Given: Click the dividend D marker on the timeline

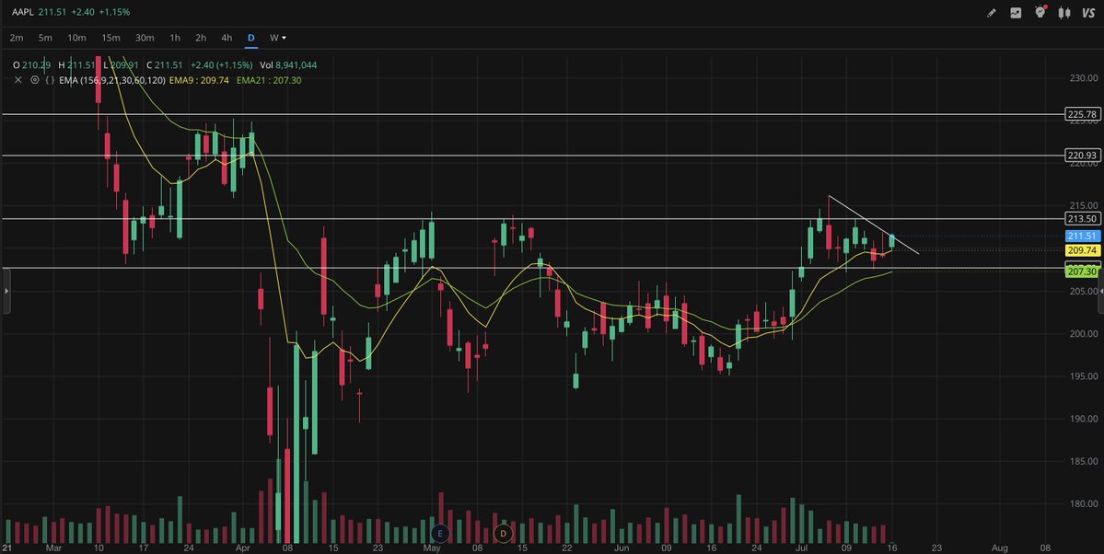Looking at the screenshot, I should pyautogui.click(x=503, y=534).
